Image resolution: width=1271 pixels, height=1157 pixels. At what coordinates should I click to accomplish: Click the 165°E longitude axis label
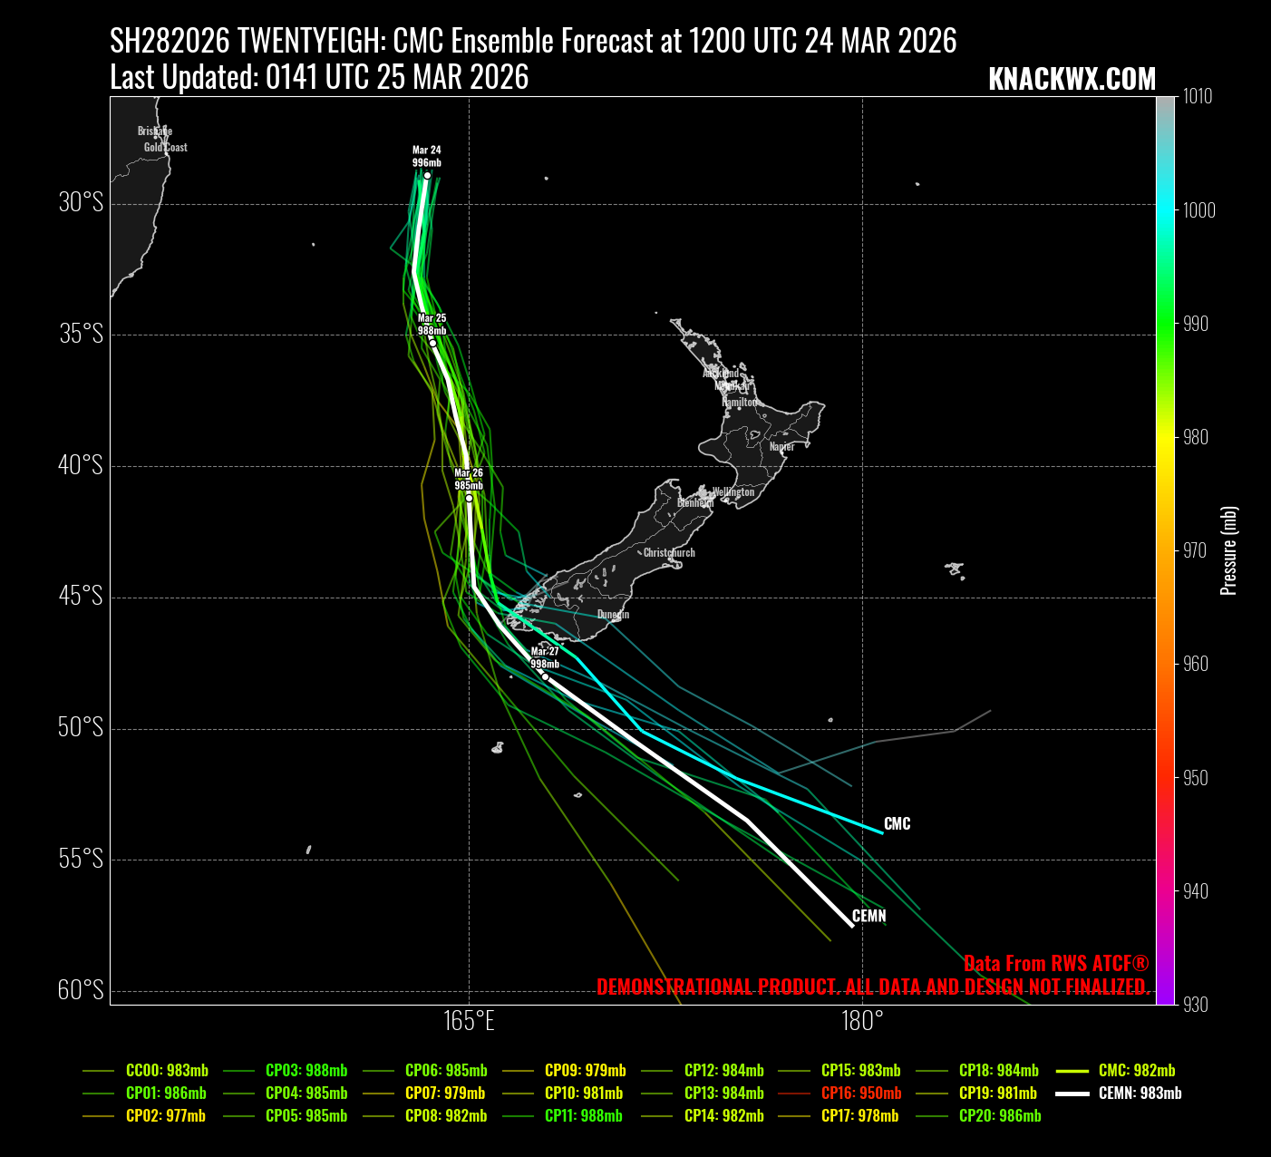[469, 1021]
